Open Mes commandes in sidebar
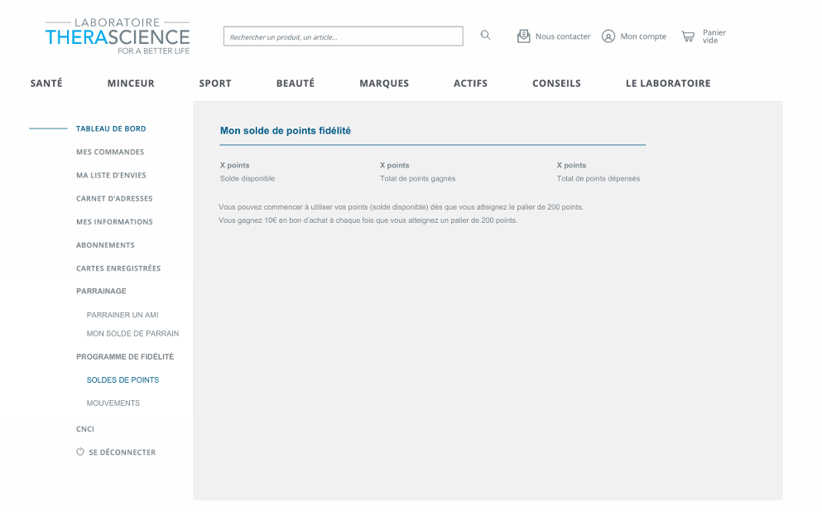This screenshot has width=822, height=512. [x=110, y=152]
